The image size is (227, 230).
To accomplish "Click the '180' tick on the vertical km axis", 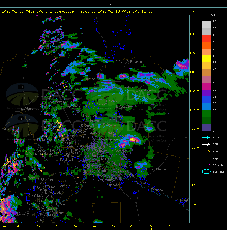I will click(192, 34).
